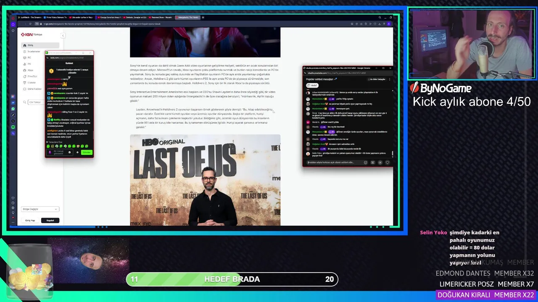
Task: Click the sidebar search magnifier icon
Action: tap(24, 102)
